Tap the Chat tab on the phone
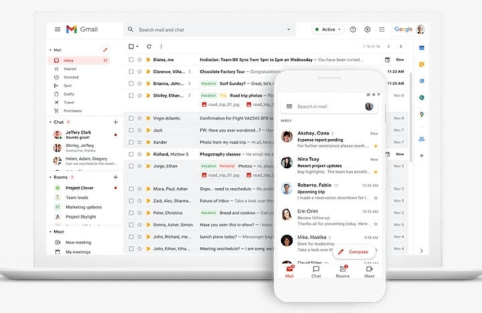 316,272
